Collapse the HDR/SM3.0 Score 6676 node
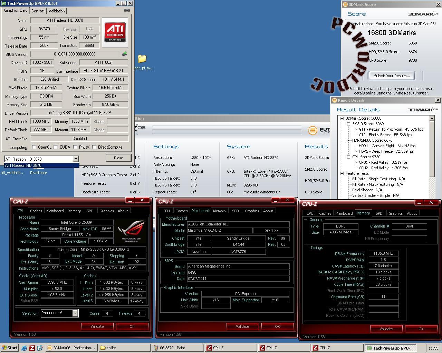The height and width of the screenshot is (353, 442). [348, 140]
